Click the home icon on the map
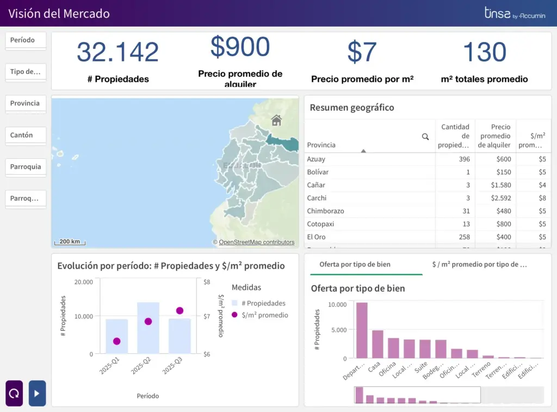 [276, 120]
